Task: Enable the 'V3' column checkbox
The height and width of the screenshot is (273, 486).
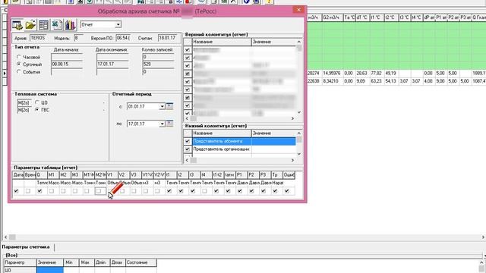Action: pyautogui.click(x=134, y=191)
